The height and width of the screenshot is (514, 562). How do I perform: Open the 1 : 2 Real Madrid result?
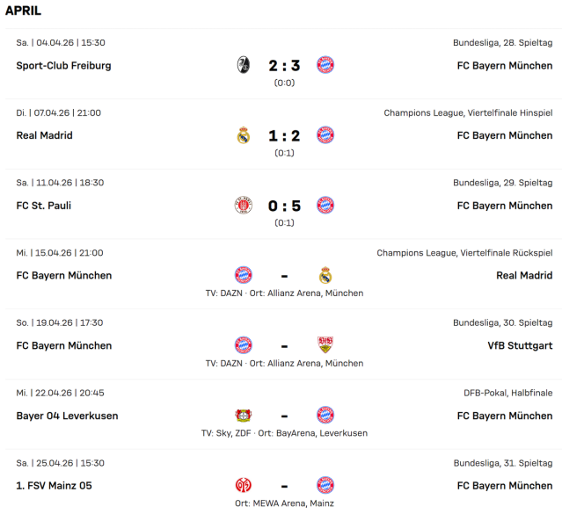[284, 136]
